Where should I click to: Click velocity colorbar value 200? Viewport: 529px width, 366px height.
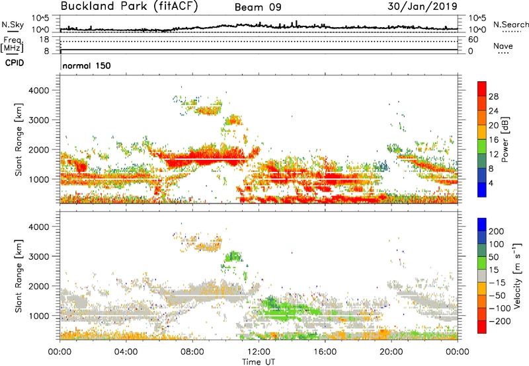pos(497,231)
